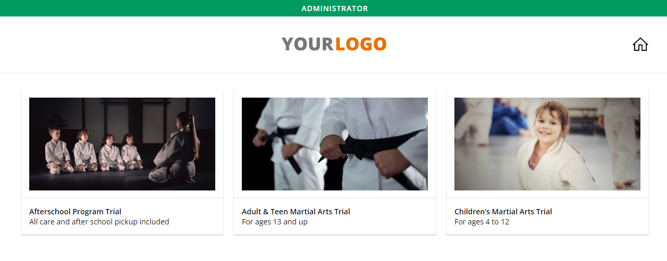Click the orange LOGO part of logo

(361, 44)
